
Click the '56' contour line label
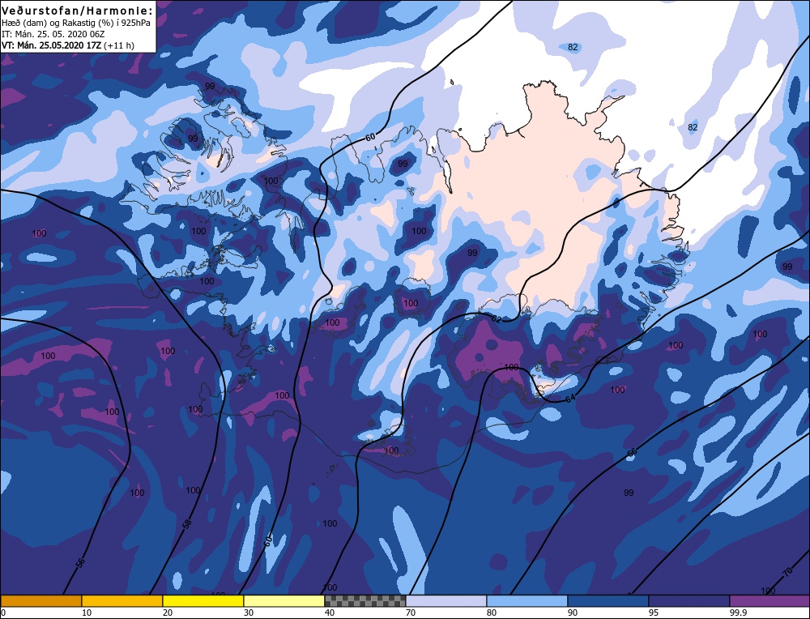(x=80, y=564)
